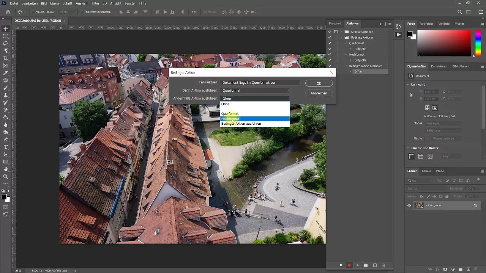The image size is (486, 273).
Task: Switch to the Kanäle tab
Action: 426,171
